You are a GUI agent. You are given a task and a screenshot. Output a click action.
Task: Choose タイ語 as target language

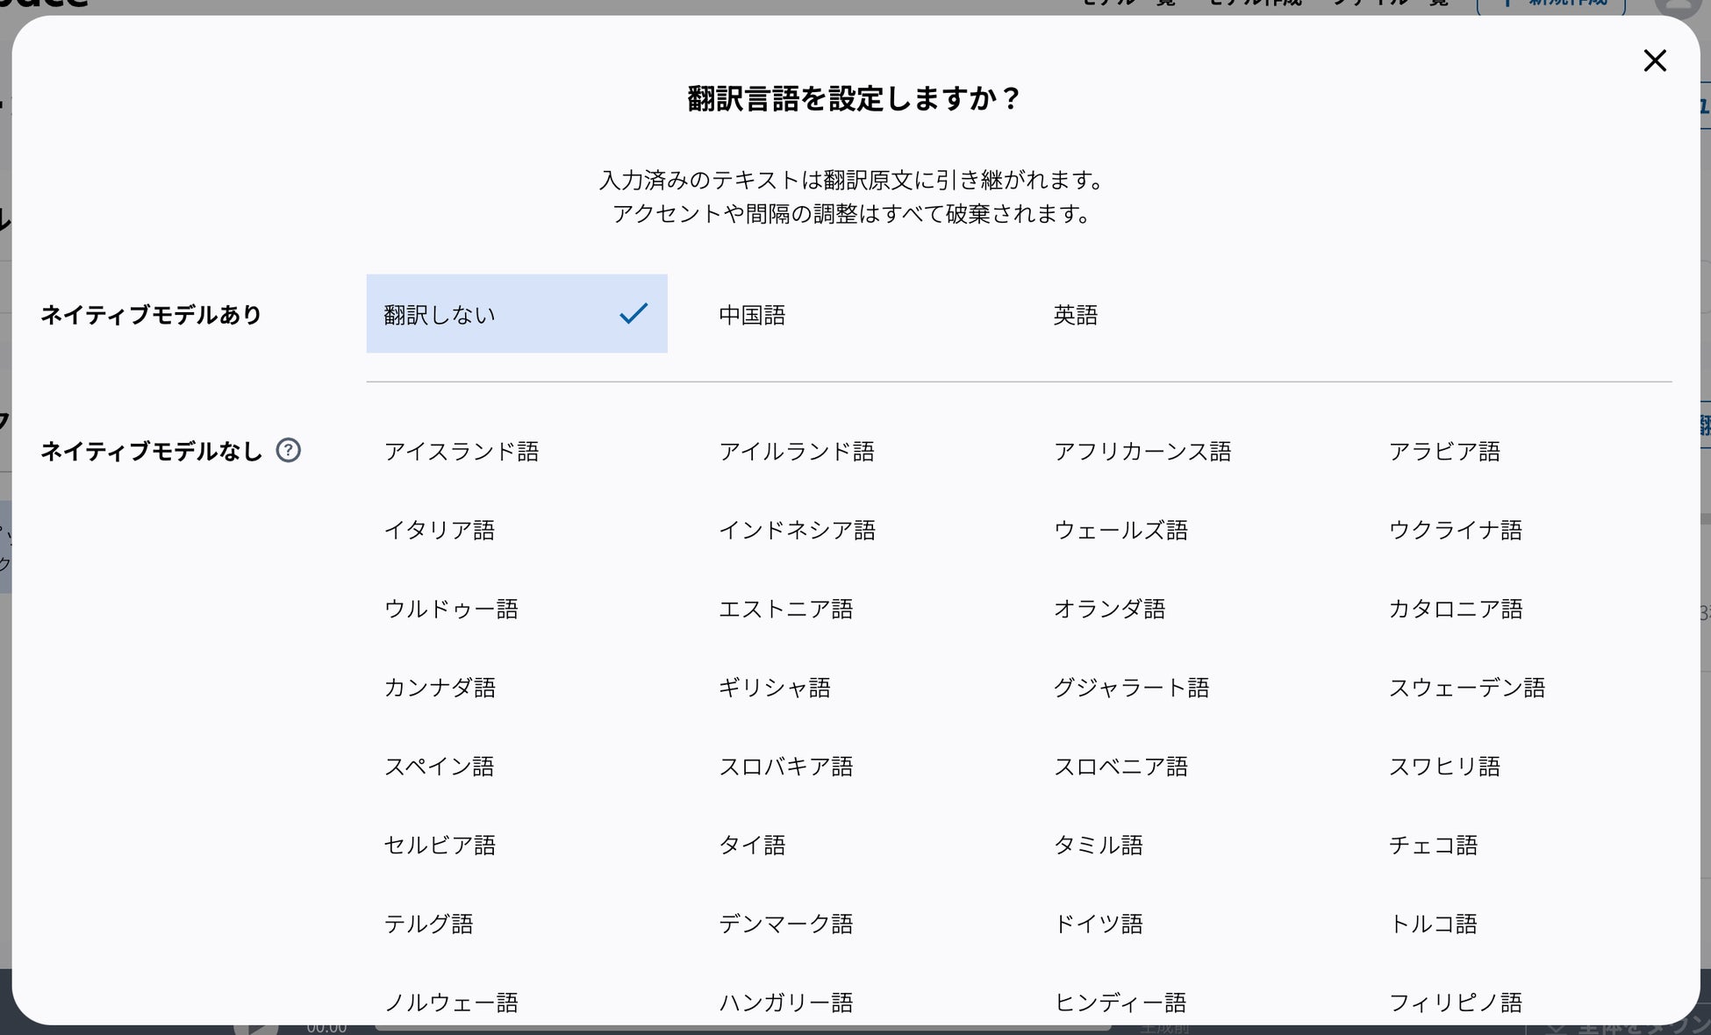[752, 845]
